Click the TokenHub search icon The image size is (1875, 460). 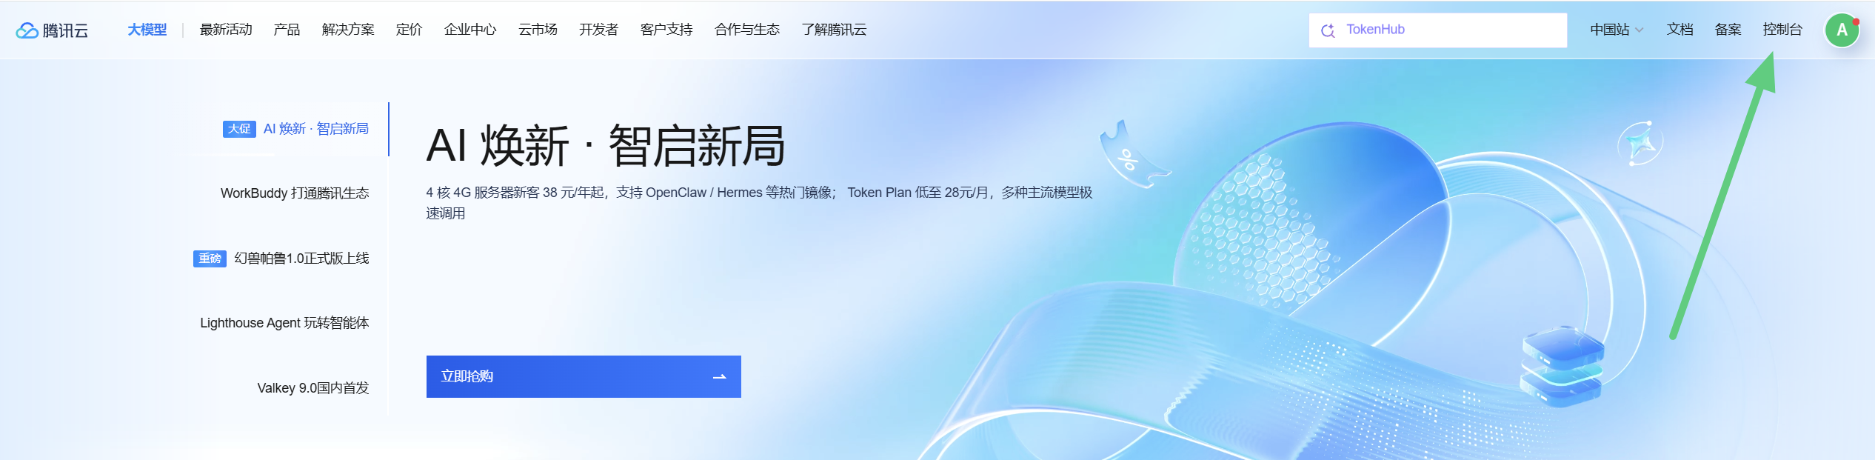click(1328, 30)
